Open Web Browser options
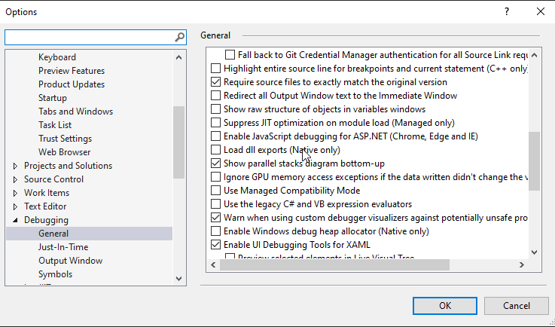Viewport: 555px width, 327px height. [x=65, y=152]
